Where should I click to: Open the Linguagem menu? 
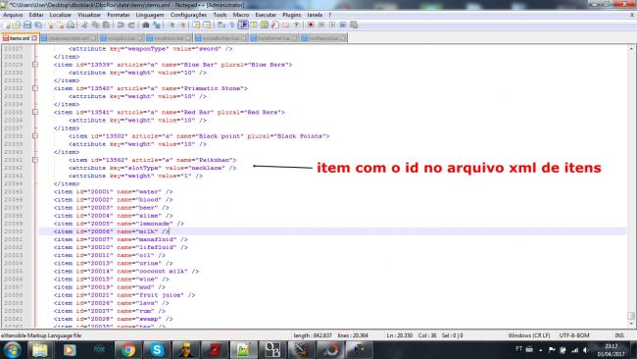pos(150,15)
